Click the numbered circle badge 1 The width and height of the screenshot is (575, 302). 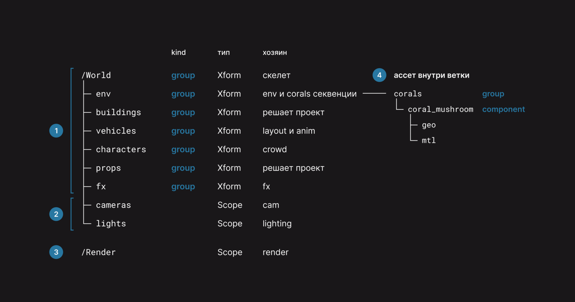pyautogui.click(x=56, y=131)
